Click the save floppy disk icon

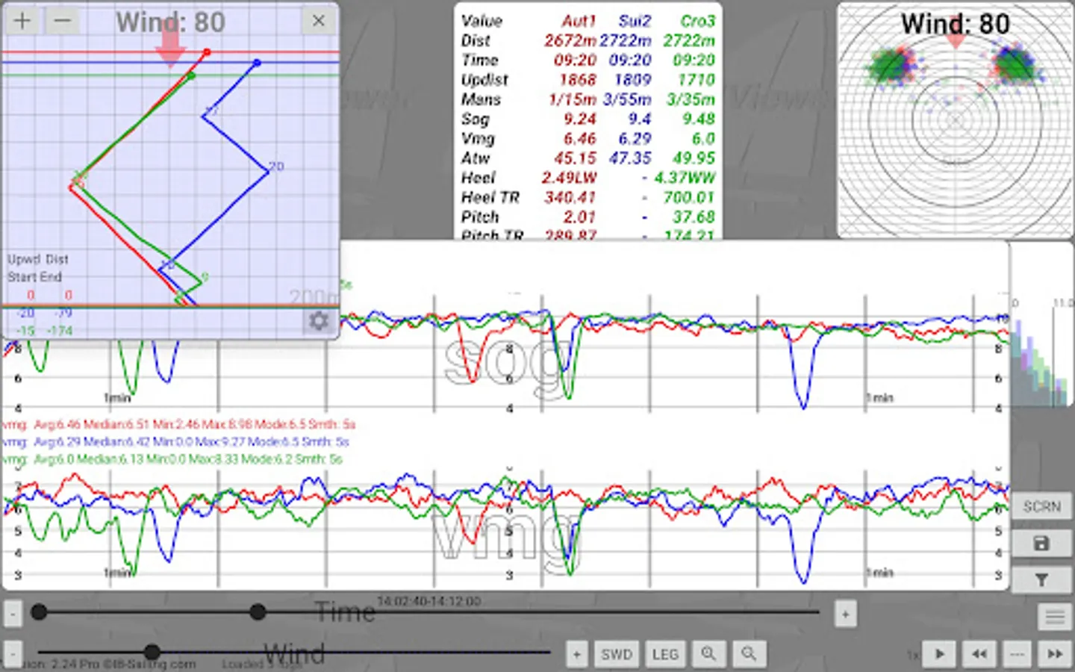point(1041,544)
